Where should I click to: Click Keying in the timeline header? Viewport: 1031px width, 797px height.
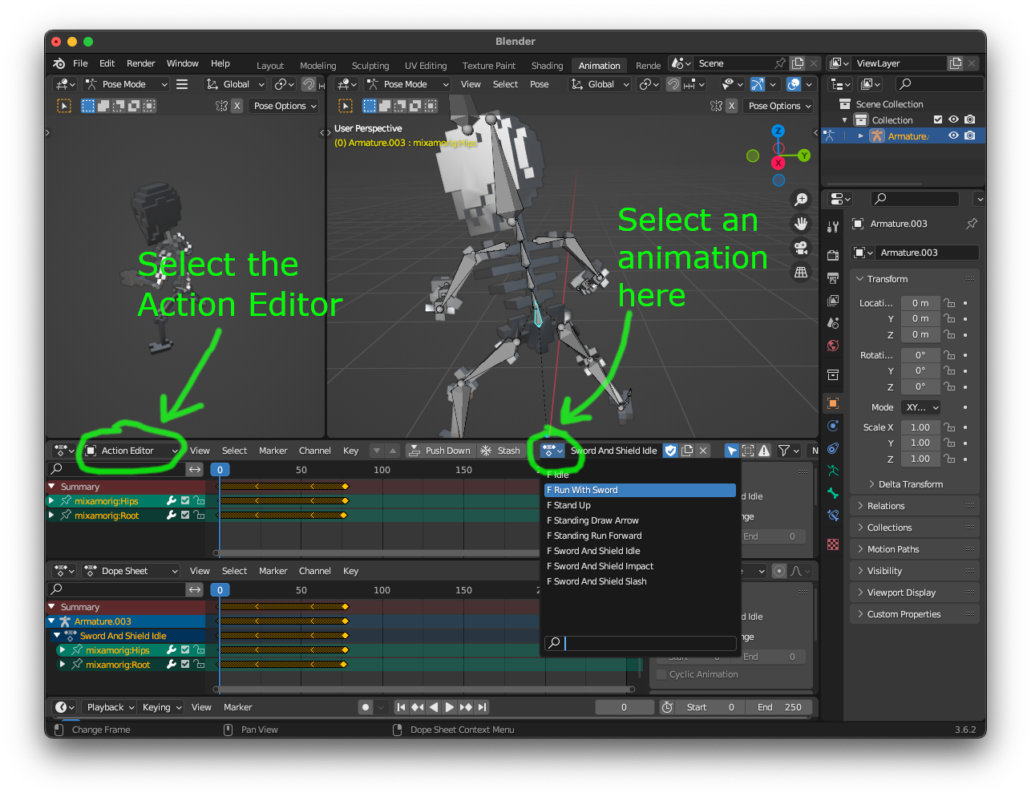[161, 707]
